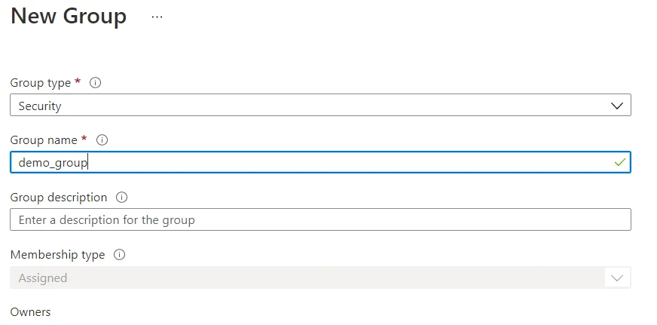Click the Owners section label
The width and height of the screenshot is (657, 325).
(30, 311)
